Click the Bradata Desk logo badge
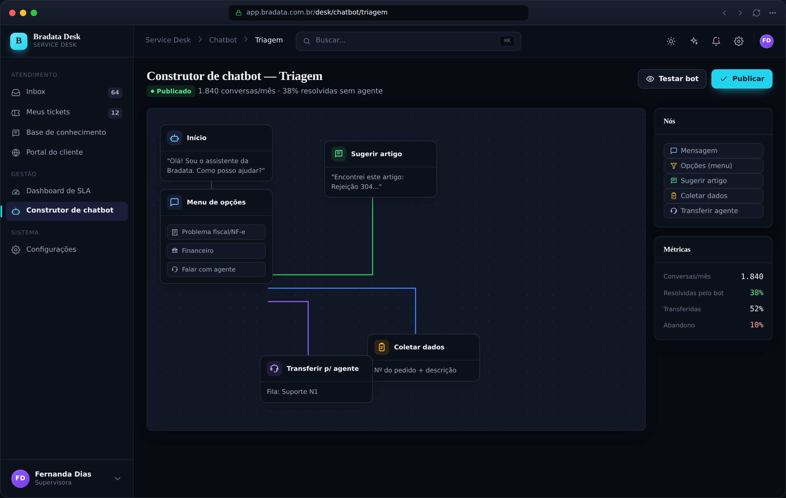 pos(19,41)
